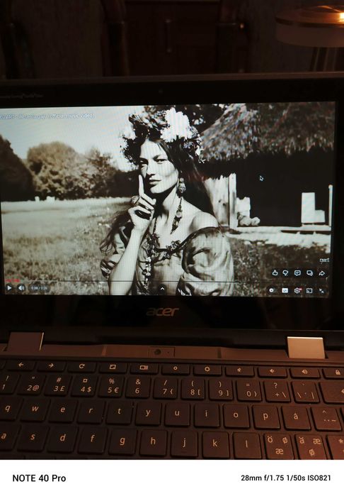Cast video with Play on TV icon
The height and width of the screenshot is (496, 344).
pos(309,290)
